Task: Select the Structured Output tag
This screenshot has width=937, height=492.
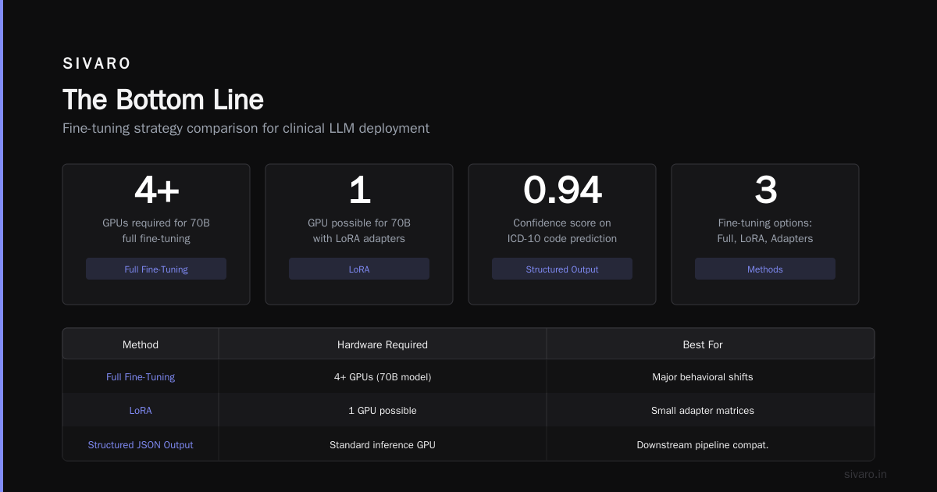Action: point(562,269)
